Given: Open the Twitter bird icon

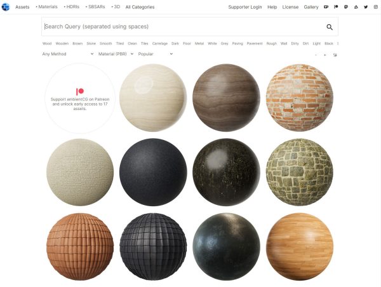Looking at the screenshot, I should tap(365, 7).
